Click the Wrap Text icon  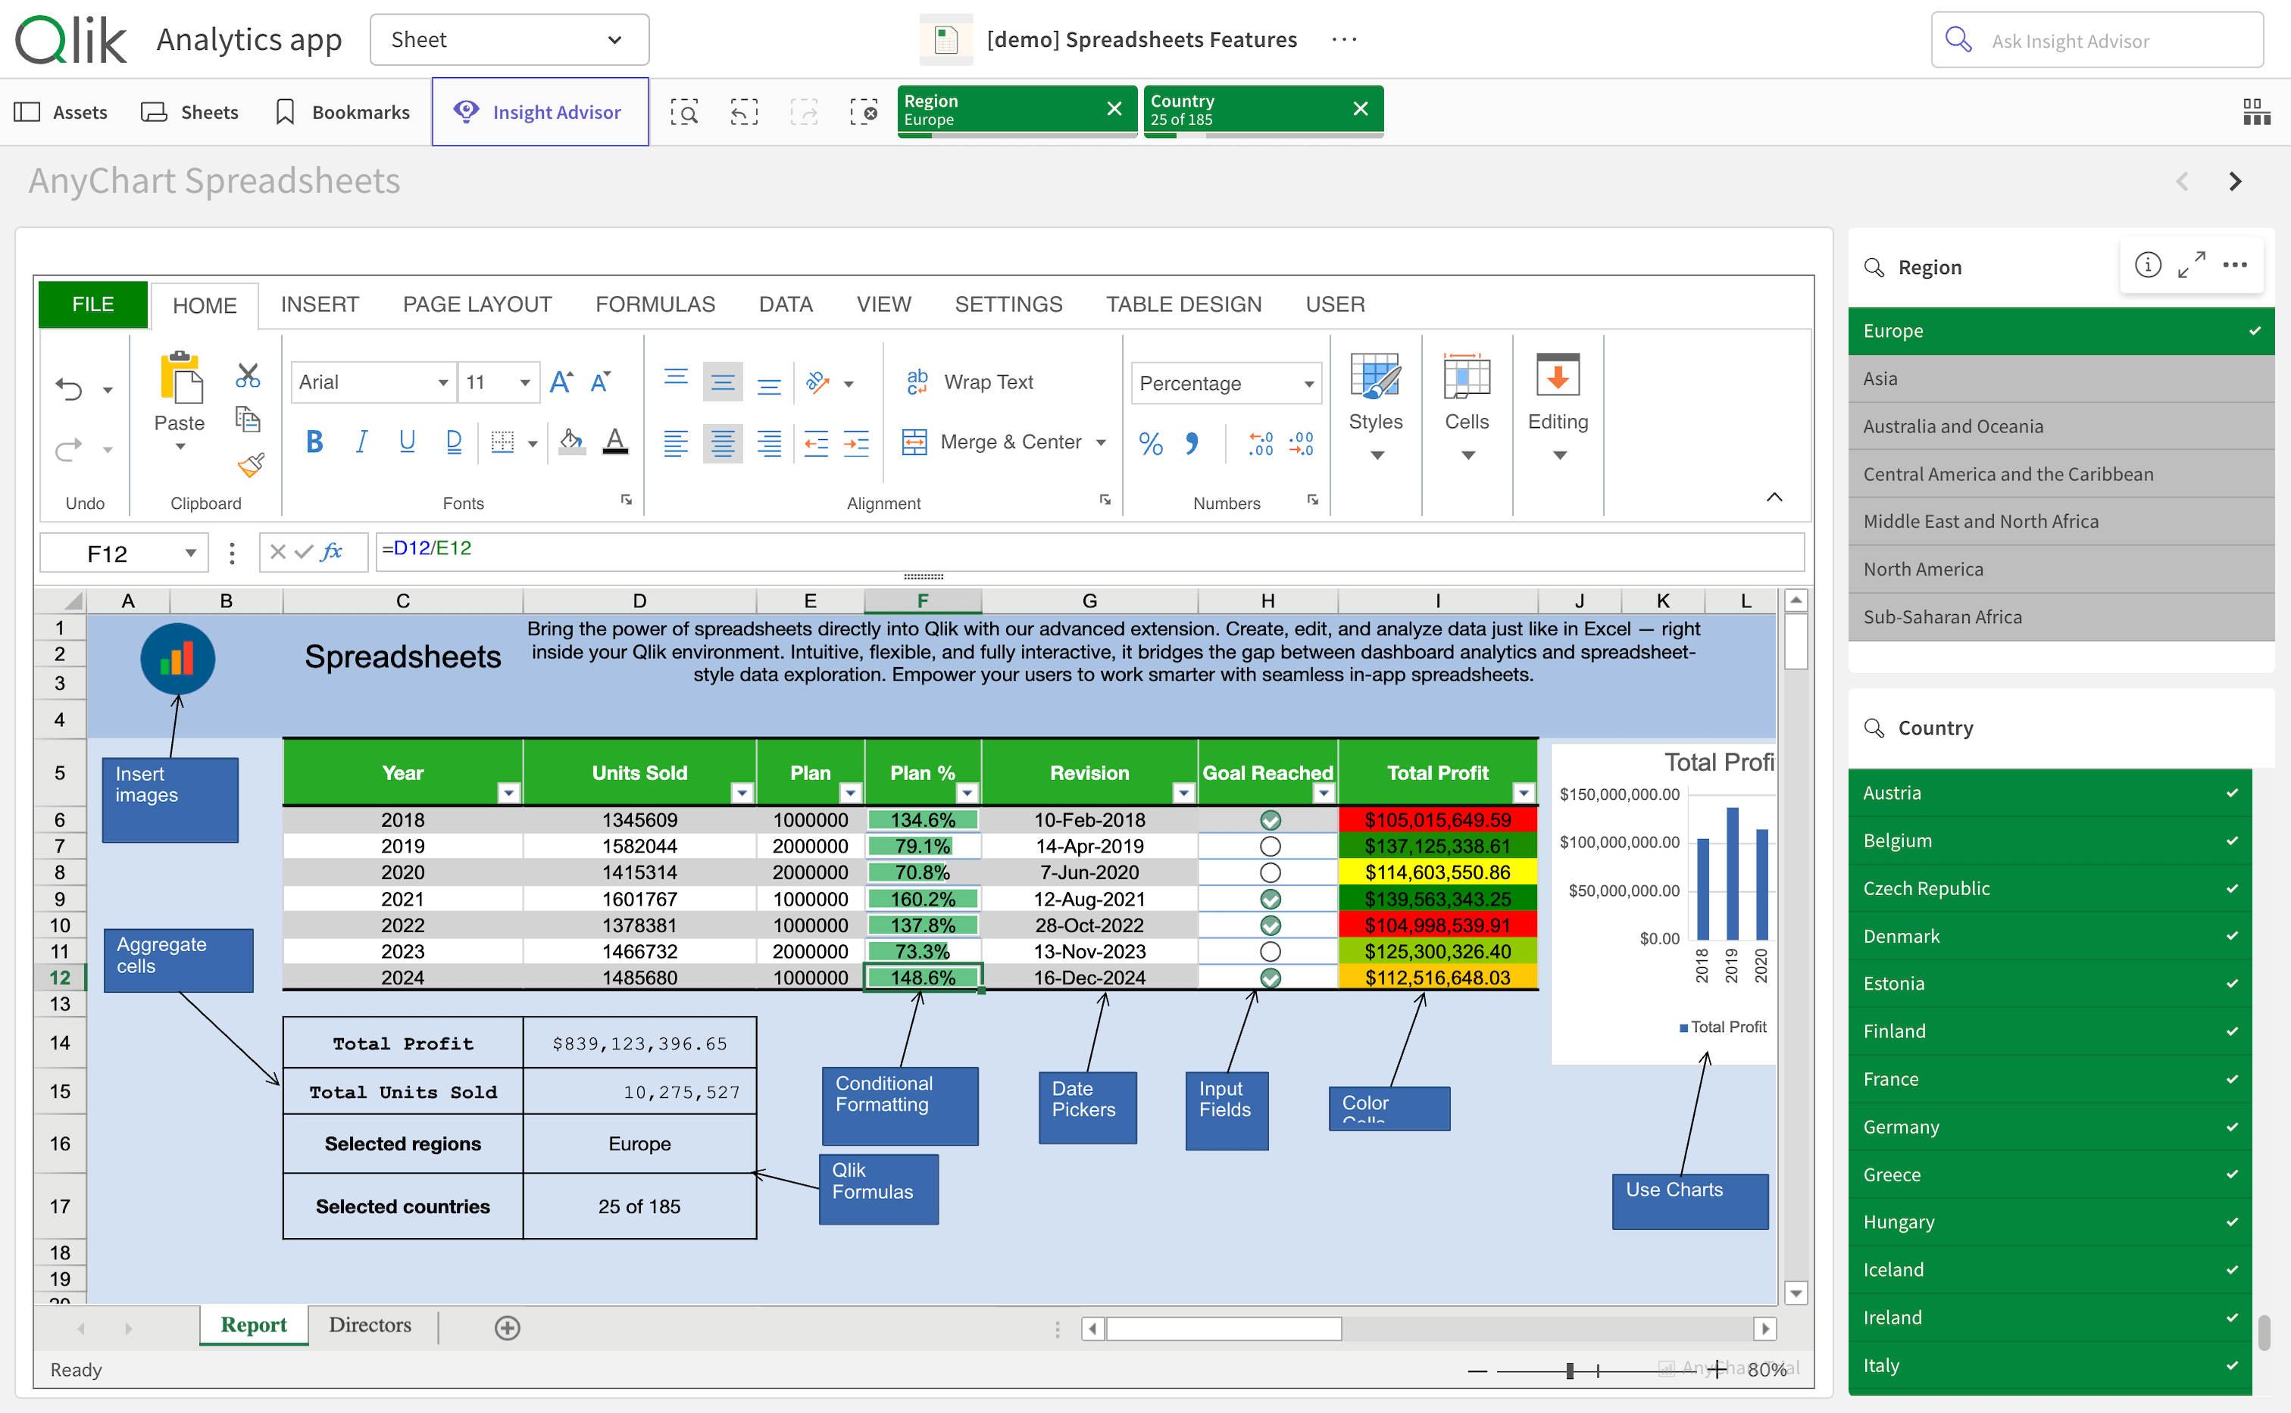(917, 382)
